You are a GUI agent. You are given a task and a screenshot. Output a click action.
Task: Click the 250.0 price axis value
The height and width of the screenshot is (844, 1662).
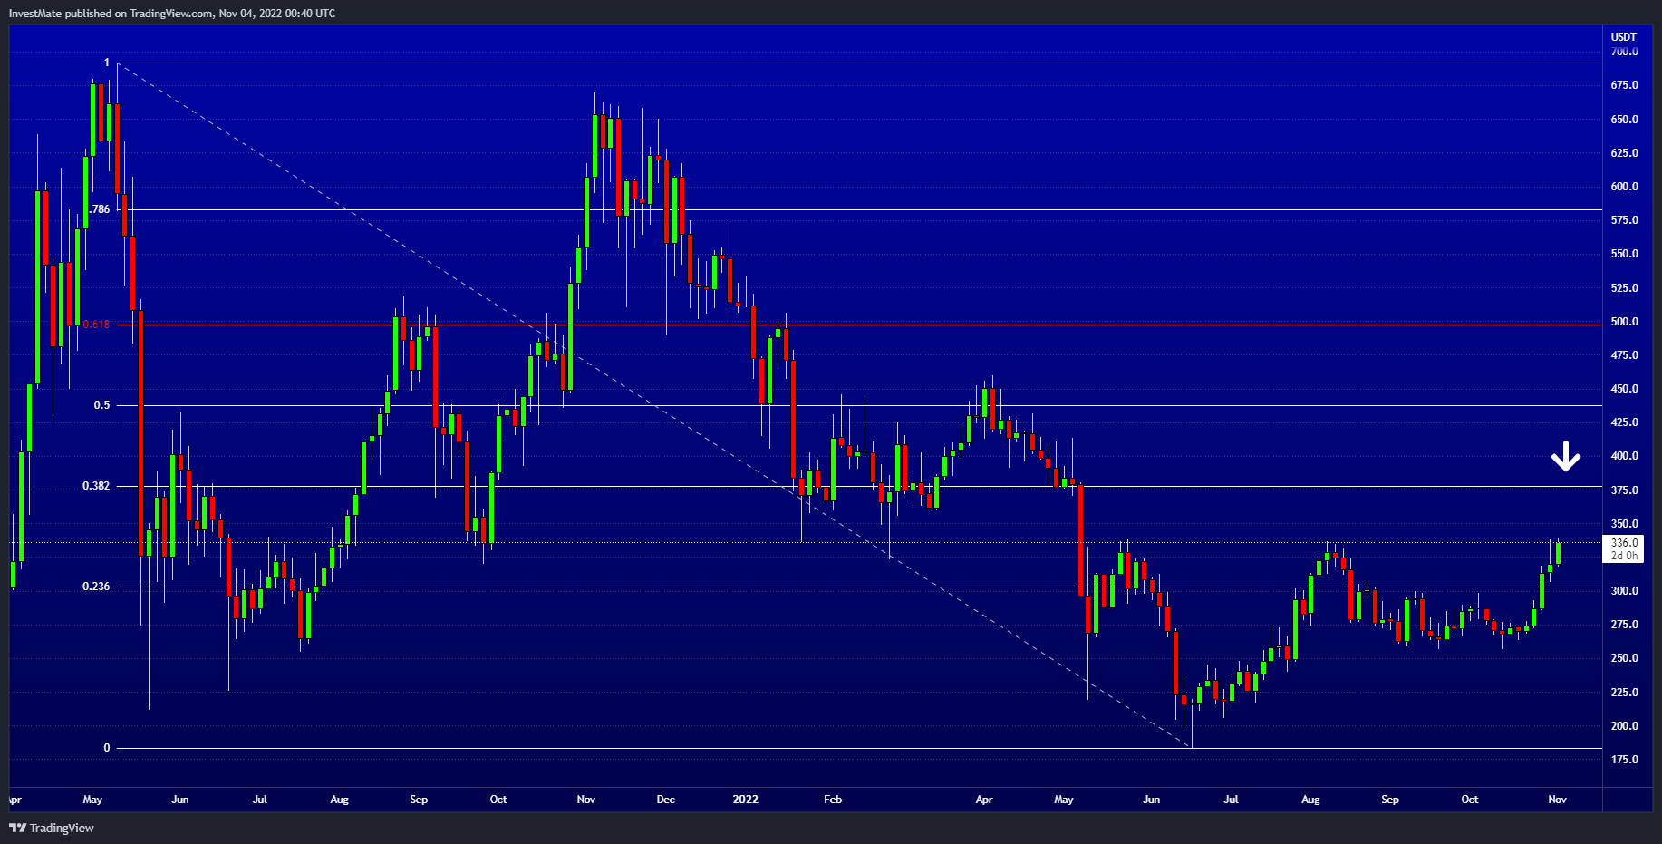point(1624,658)
